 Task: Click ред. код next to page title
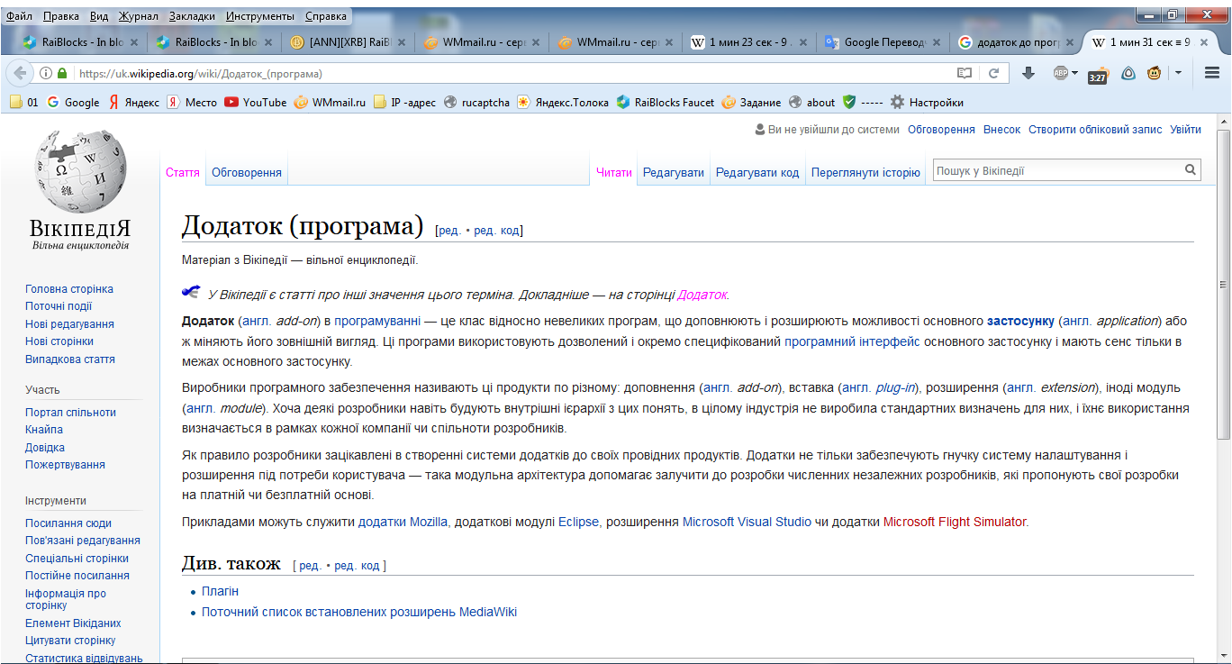496,231
